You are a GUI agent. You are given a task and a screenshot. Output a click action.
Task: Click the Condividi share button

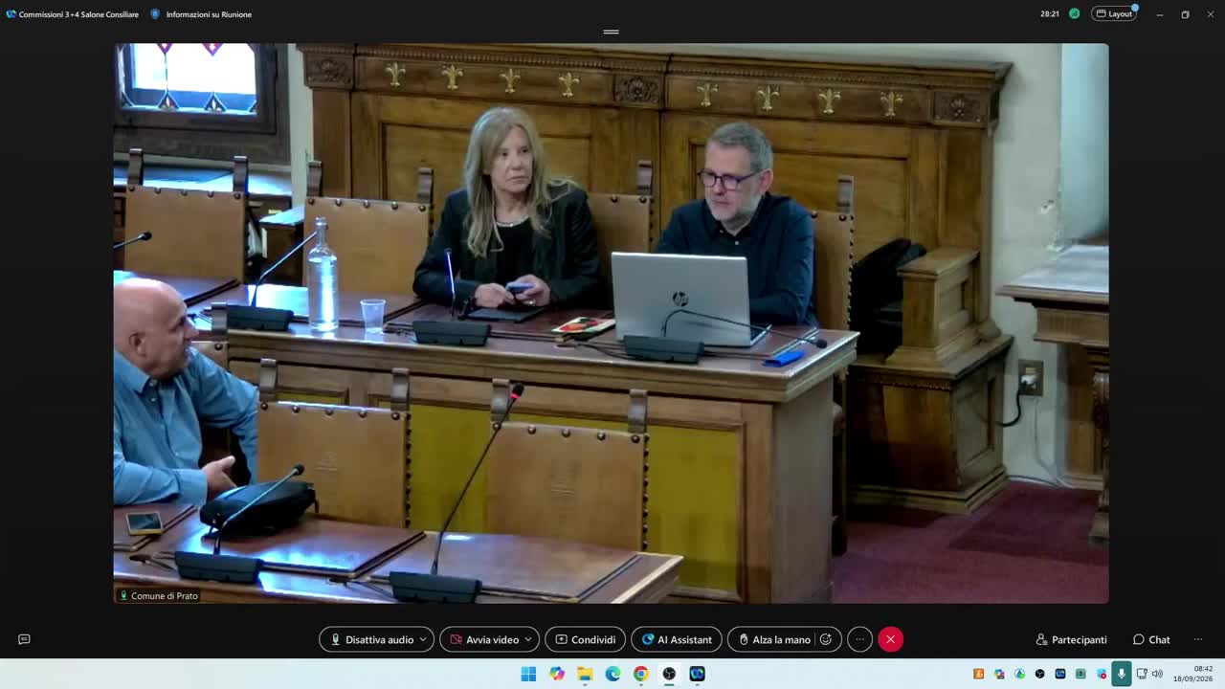(585, 639)
